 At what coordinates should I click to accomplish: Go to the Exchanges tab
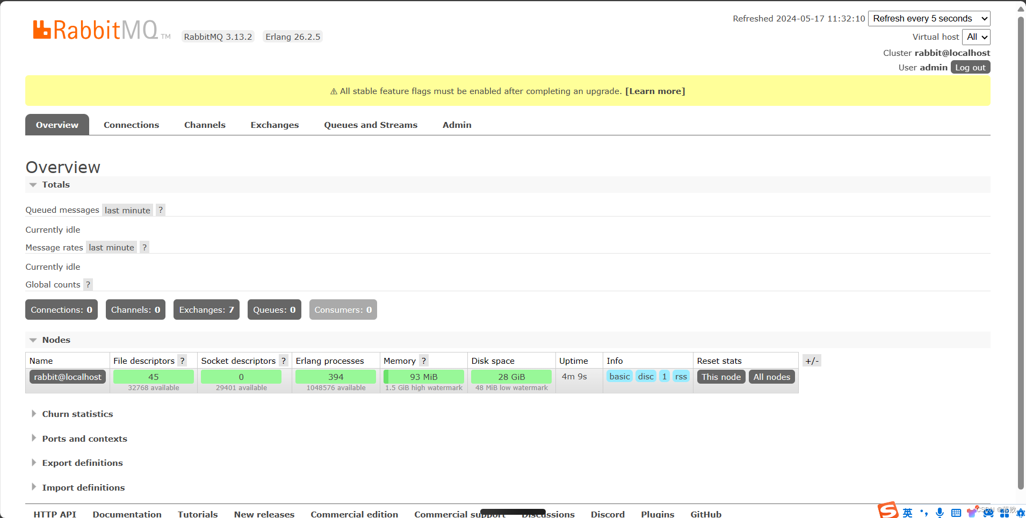click(274, 125)
